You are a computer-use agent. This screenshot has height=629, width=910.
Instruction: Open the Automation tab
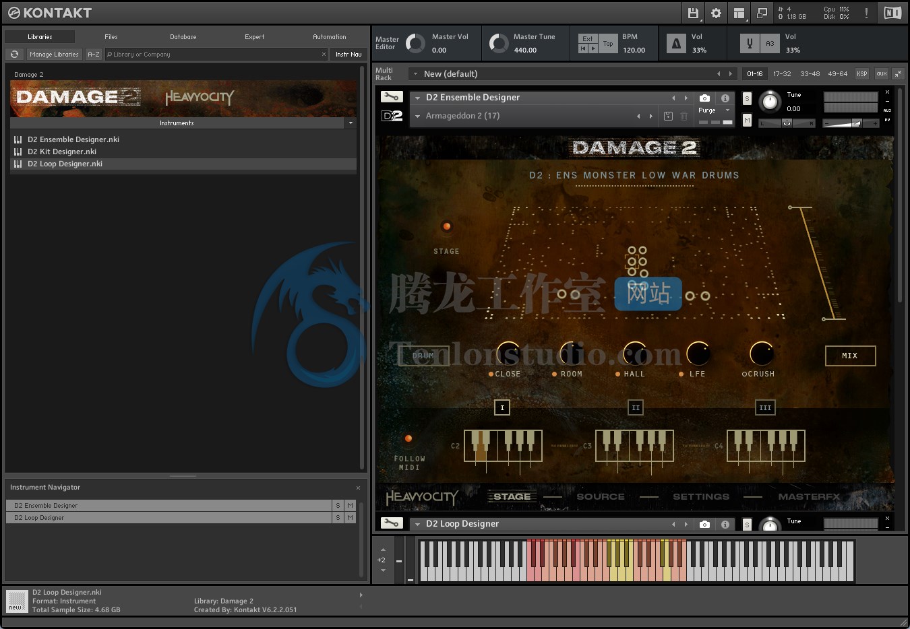click(x=330, y=37)
